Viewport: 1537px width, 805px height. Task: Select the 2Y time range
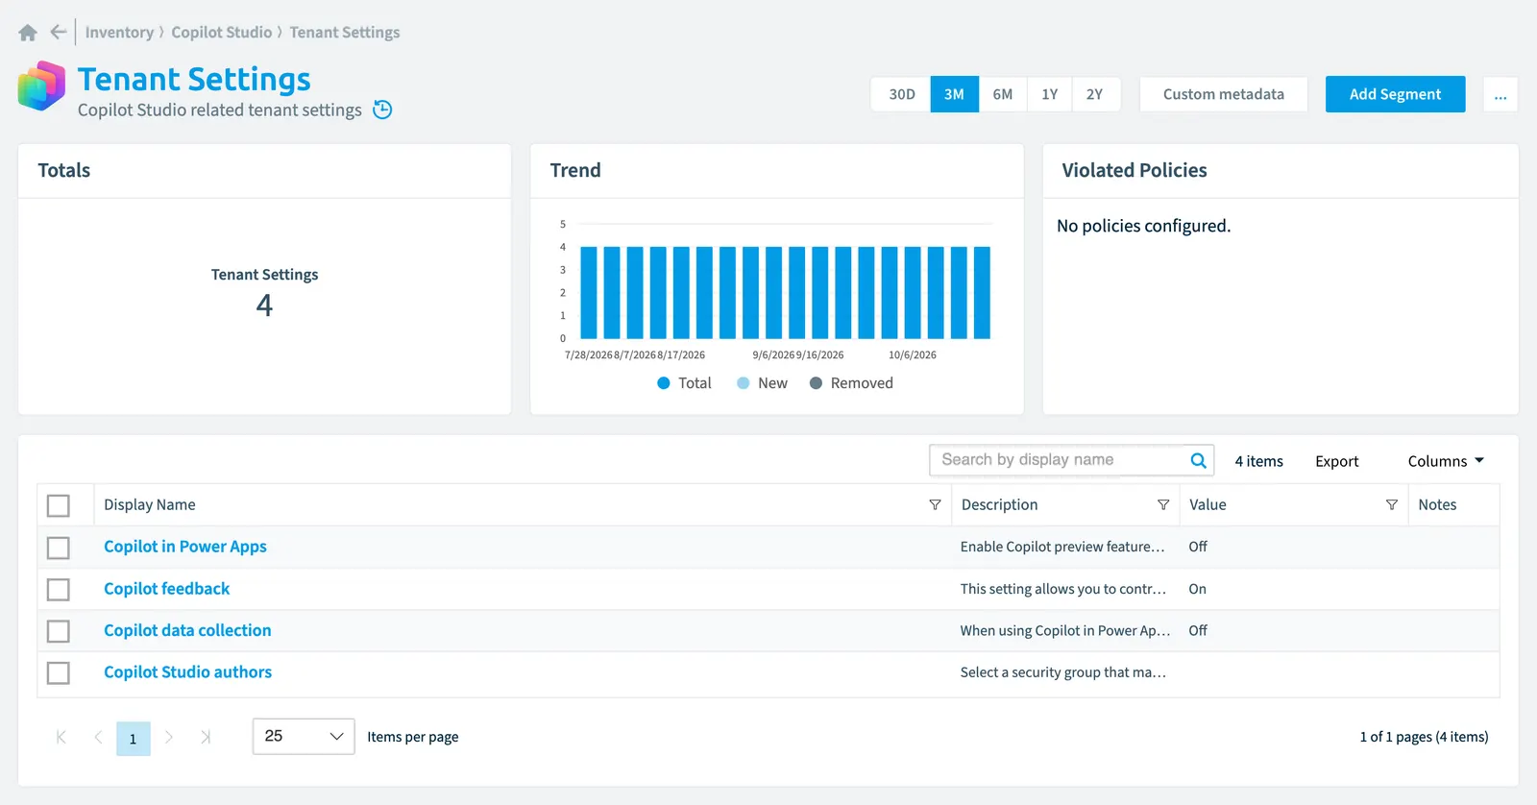pyautogui.click(x=1095, y=94)
